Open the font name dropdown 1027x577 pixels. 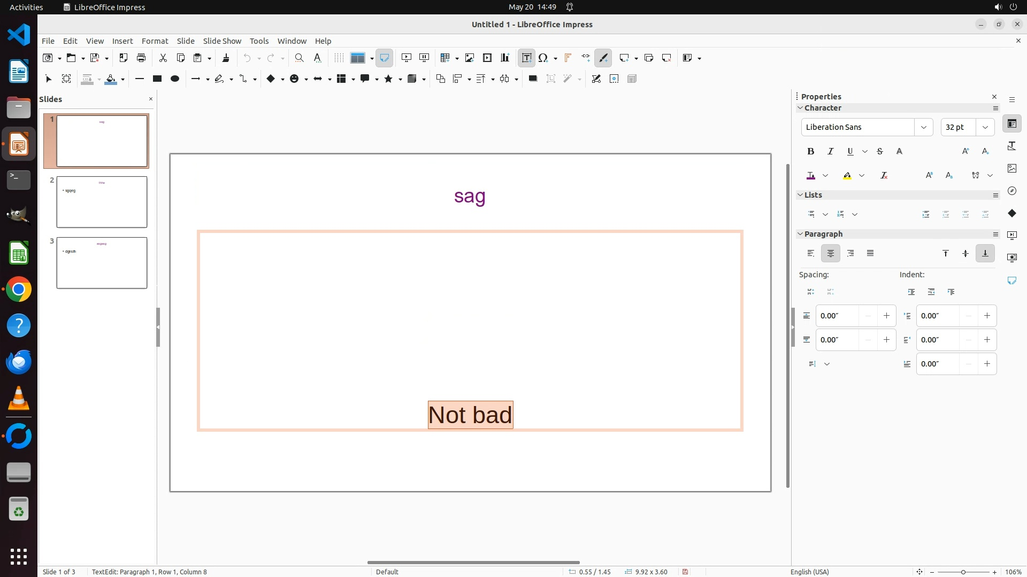pyautogui.click(x=923, y=127)
